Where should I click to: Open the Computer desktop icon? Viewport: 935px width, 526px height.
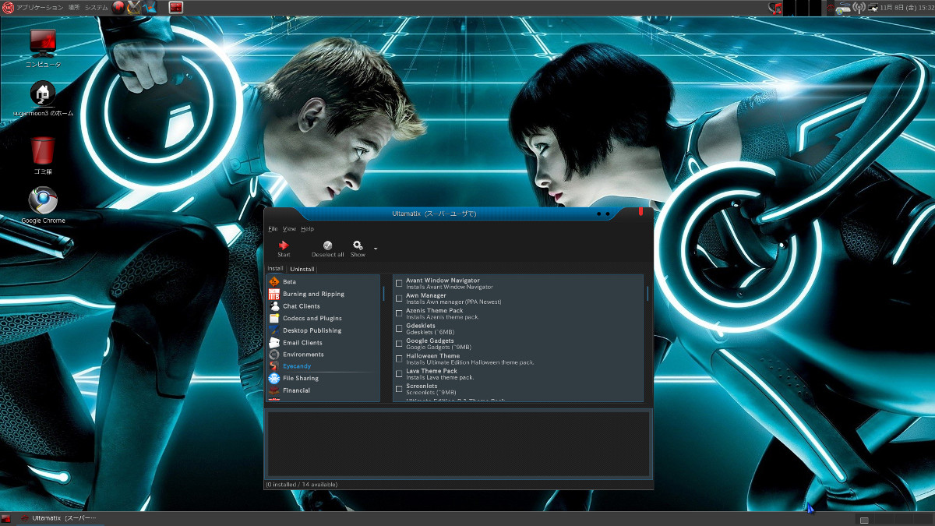coord(43,42)
